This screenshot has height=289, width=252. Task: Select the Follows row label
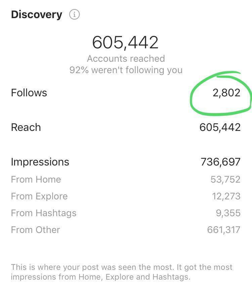click(29, 93)
